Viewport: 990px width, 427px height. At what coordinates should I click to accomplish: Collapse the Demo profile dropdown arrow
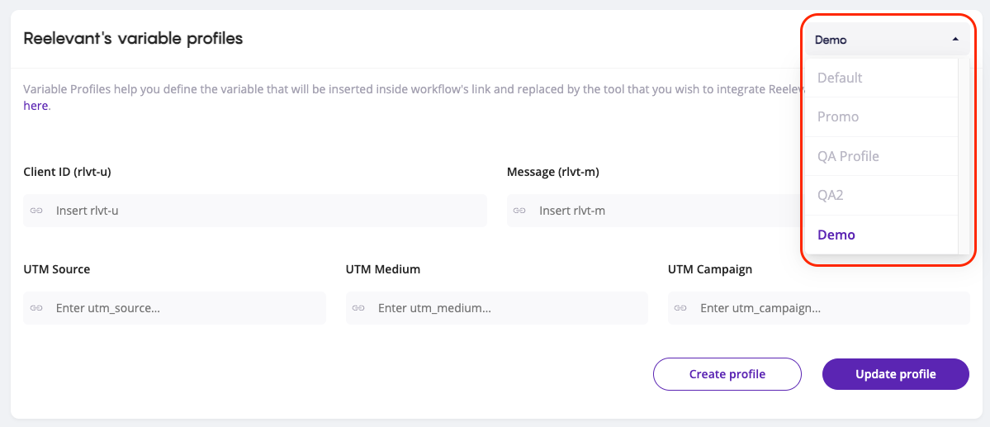coord(955,40)
